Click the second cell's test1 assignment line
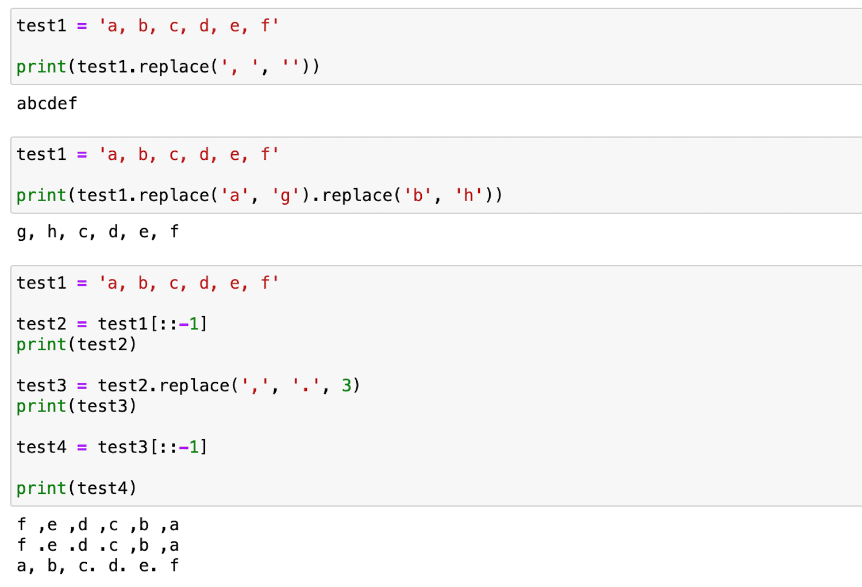The height and width of the screenshot is (587, 862). point(148,155)
